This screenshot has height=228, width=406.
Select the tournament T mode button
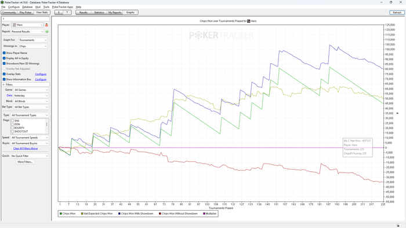pyautogui.click(x=67, y=12)
